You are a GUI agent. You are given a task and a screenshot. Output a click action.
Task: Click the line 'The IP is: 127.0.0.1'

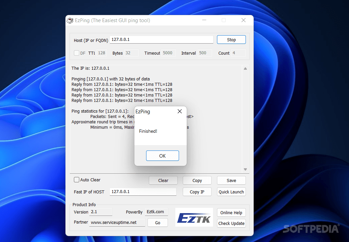[x=90, y=68]
